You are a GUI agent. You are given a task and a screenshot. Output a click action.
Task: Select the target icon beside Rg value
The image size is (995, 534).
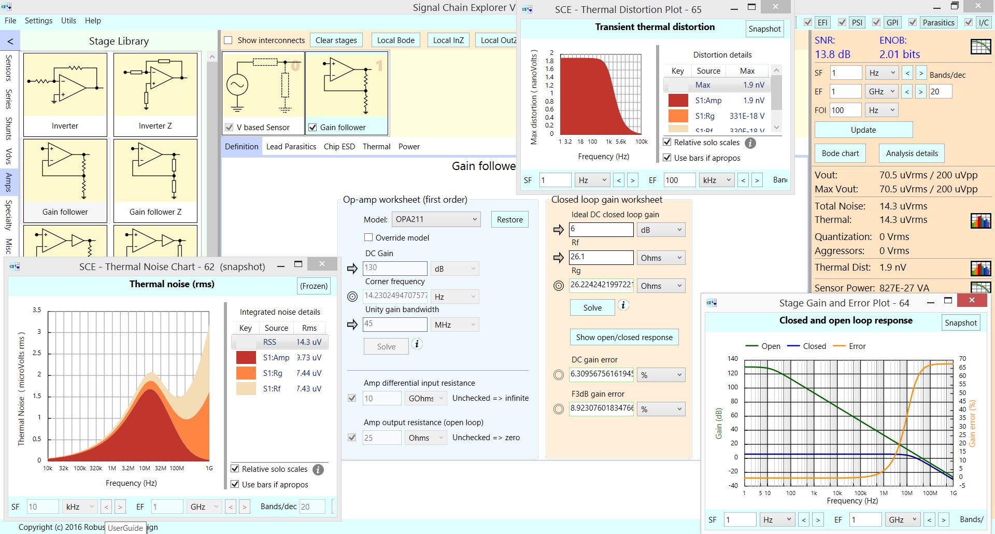tap(559, 286)
